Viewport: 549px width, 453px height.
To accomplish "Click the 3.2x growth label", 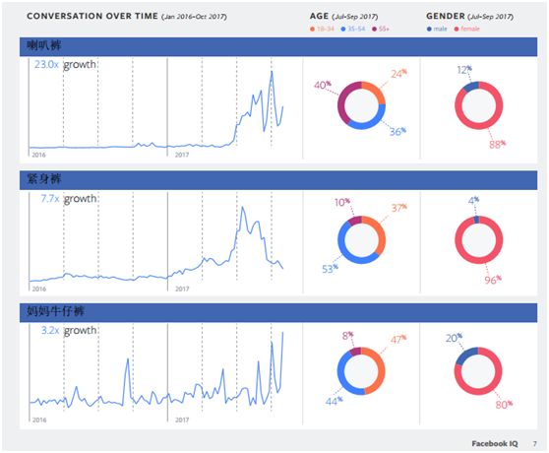I will (69, 330).
